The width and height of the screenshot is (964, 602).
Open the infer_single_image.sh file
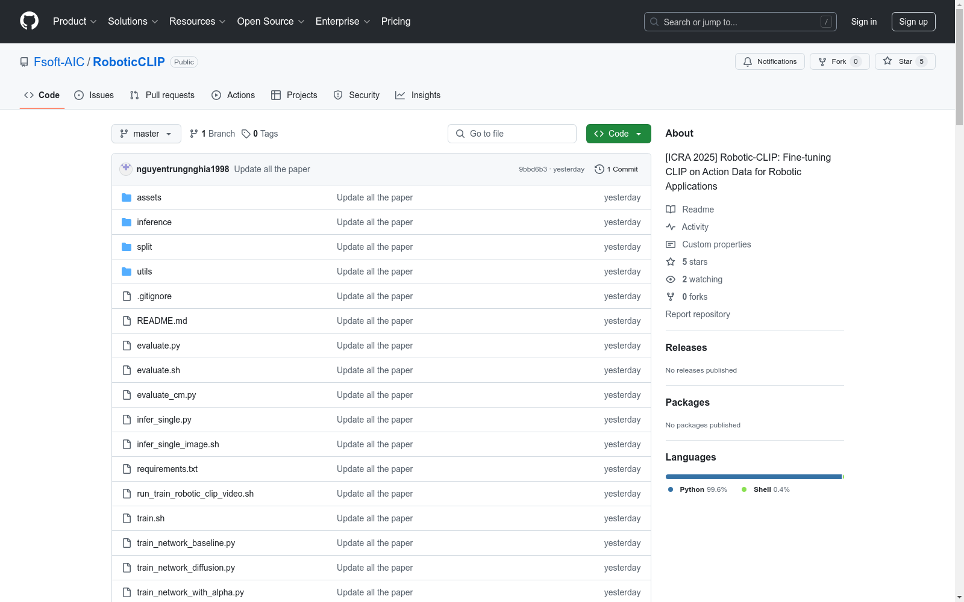pos(178,444)
